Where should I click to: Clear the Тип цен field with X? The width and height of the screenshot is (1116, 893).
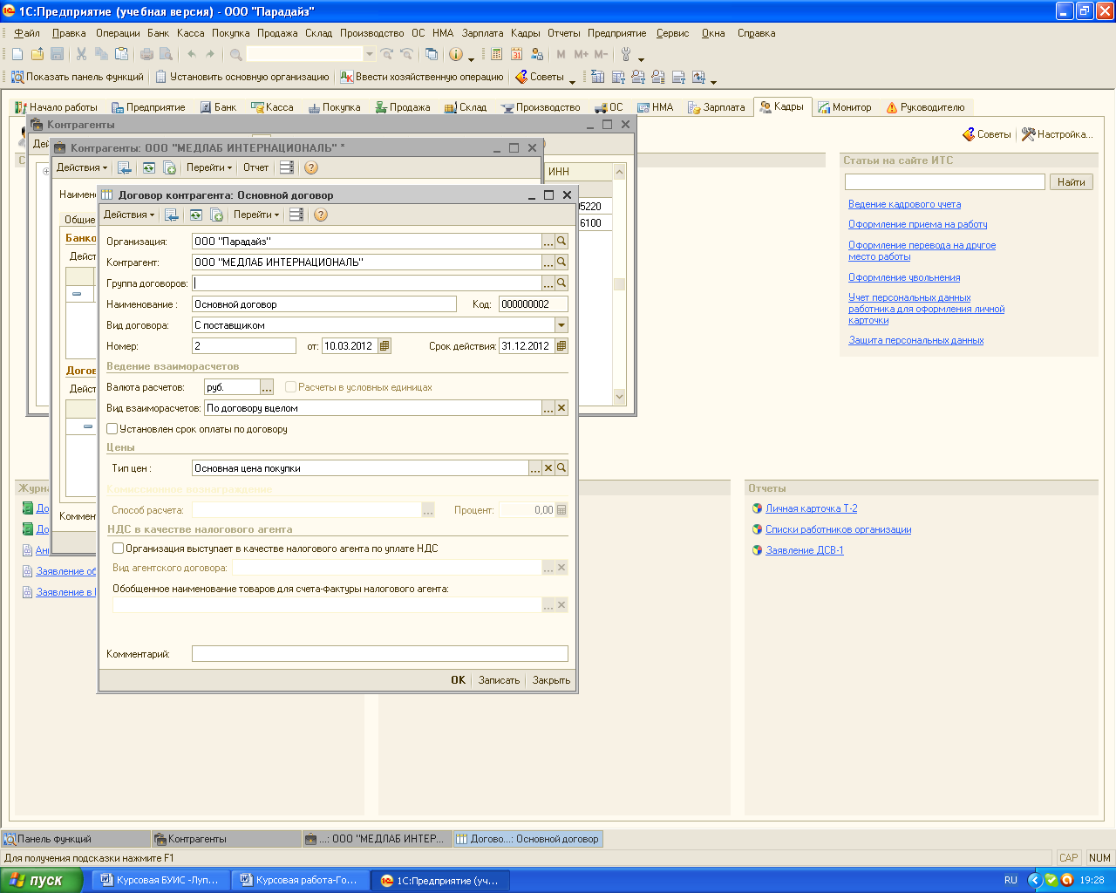pyautogui.click(x=548, y=468)
